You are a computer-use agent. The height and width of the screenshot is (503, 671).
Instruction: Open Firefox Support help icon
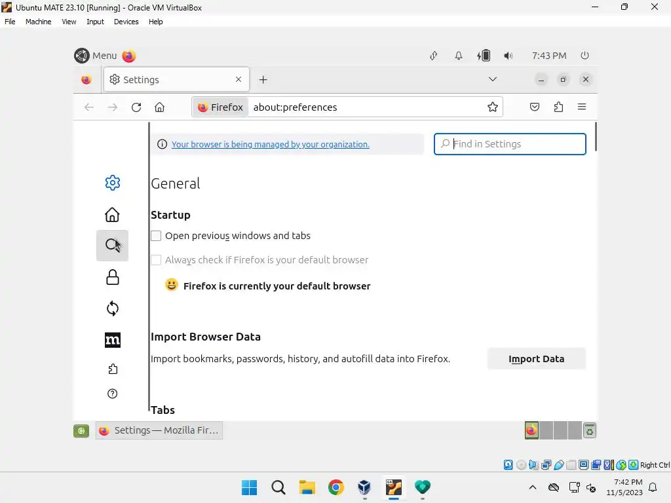[x=113, y=394]
